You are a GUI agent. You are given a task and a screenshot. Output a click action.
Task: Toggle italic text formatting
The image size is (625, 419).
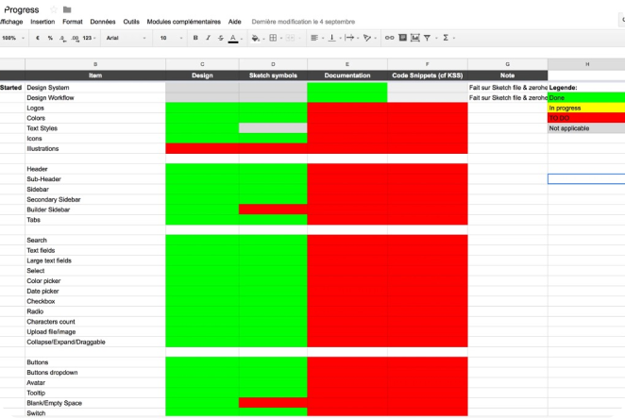tap(208, 38)
